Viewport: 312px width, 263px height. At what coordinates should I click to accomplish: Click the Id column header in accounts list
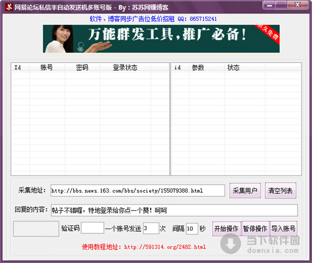20,67
